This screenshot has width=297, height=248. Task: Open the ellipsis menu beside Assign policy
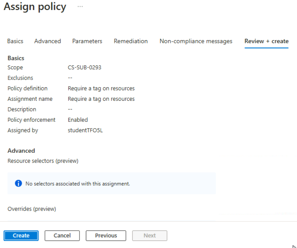(80, 7)
